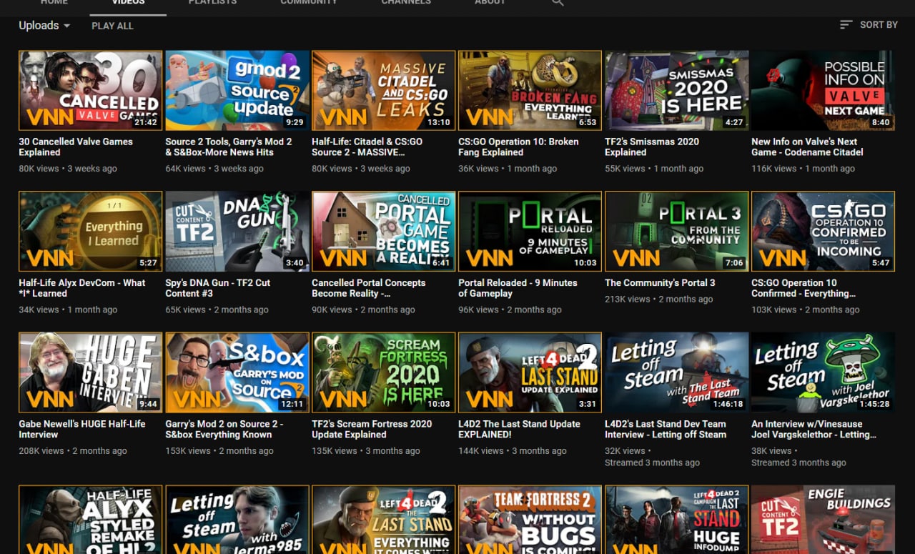
Task: Click the title 'Half-Life: Citadel & CS:GO Source 2'
Action: (x=367, y=147)
